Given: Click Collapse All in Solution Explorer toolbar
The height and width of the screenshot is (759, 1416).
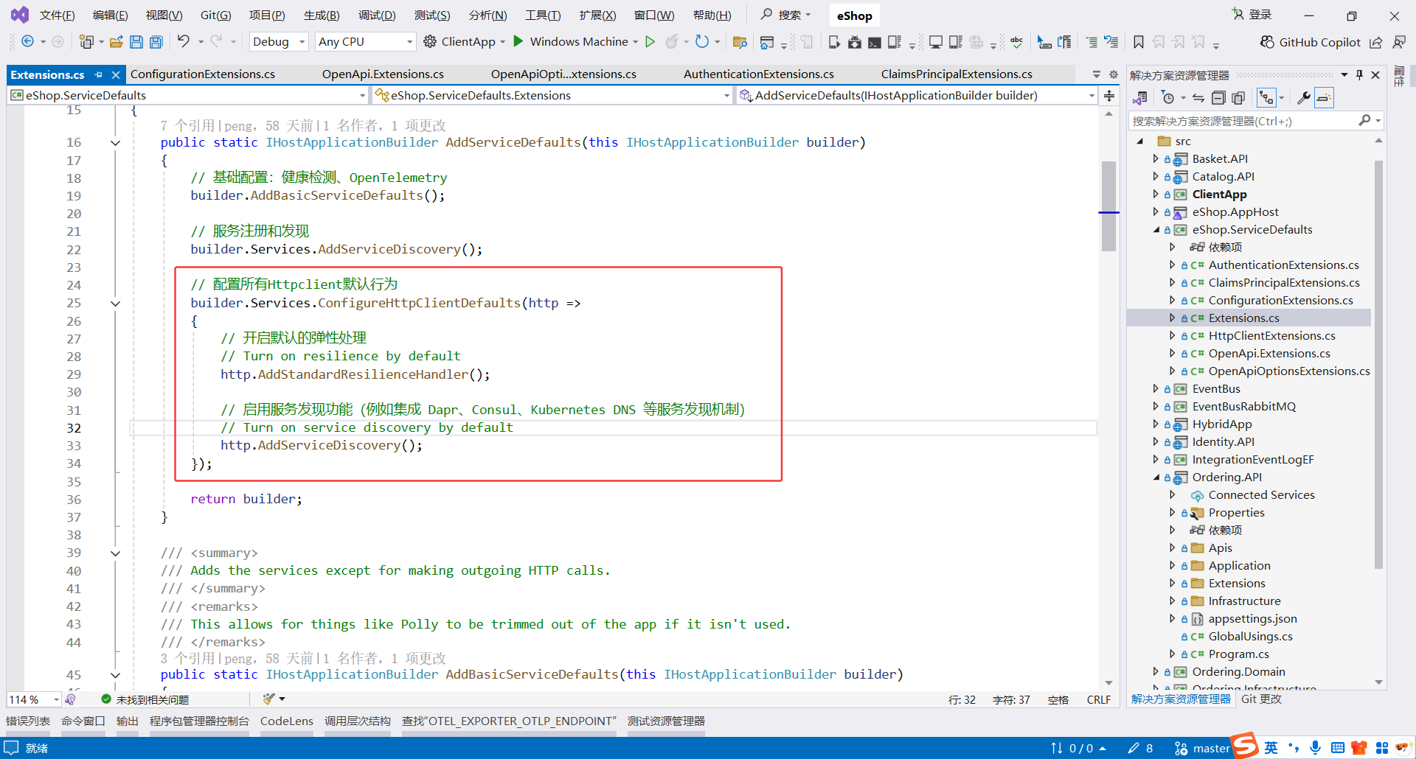Looking at the screenshot, I should pos(1218,97).
